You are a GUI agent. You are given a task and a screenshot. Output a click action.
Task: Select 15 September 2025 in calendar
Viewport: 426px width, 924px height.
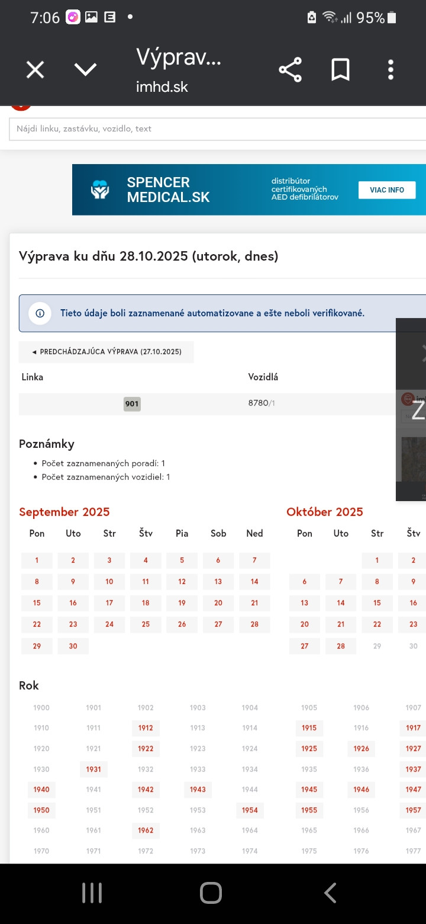coord(37,603)
